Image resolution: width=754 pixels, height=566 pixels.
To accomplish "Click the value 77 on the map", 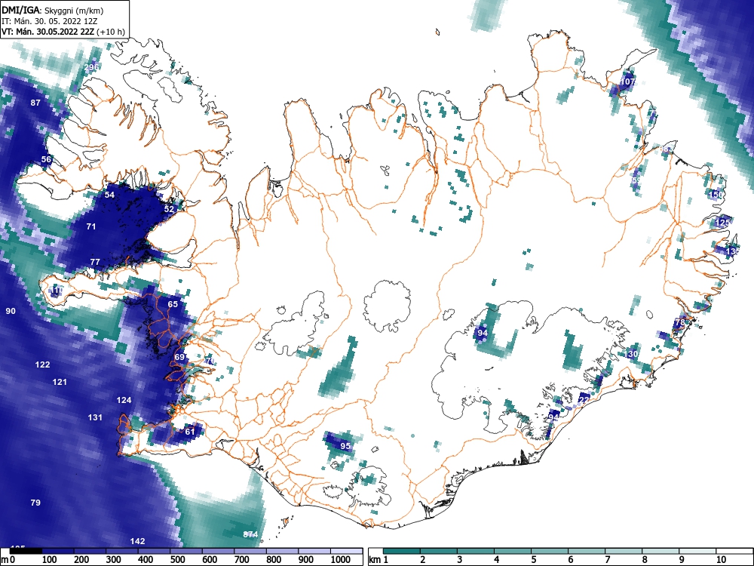I will 95,262.
